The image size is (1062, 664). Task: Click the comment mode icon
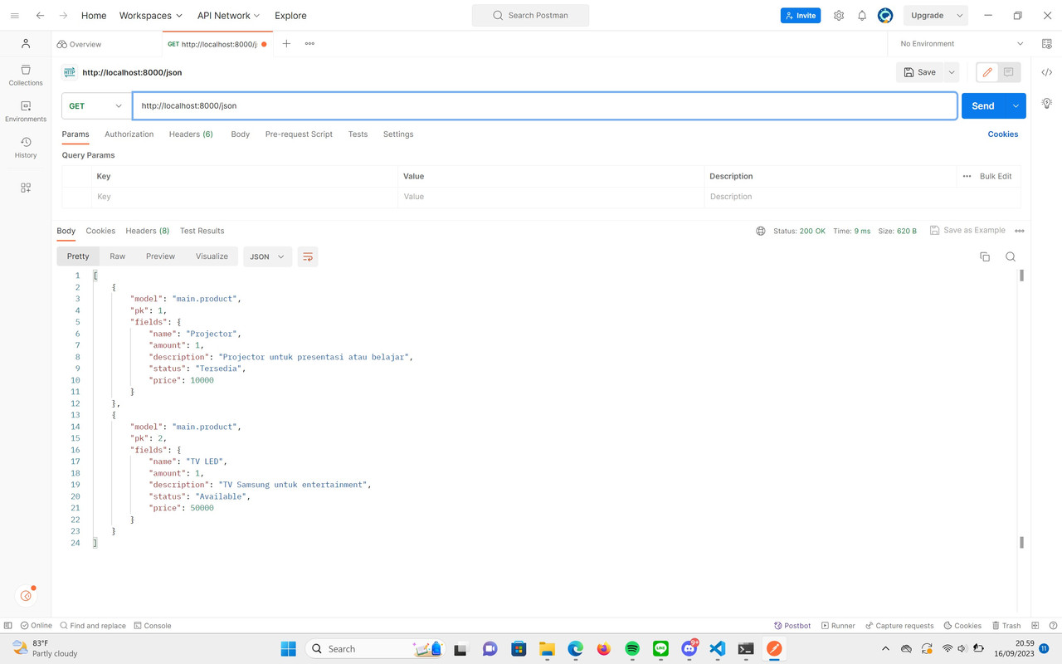tap(1009, 72)
